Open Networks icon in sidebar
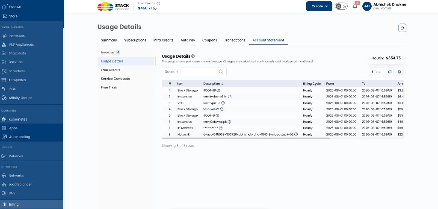The height and width of the screenshot is (209, 438). point(4,176)
